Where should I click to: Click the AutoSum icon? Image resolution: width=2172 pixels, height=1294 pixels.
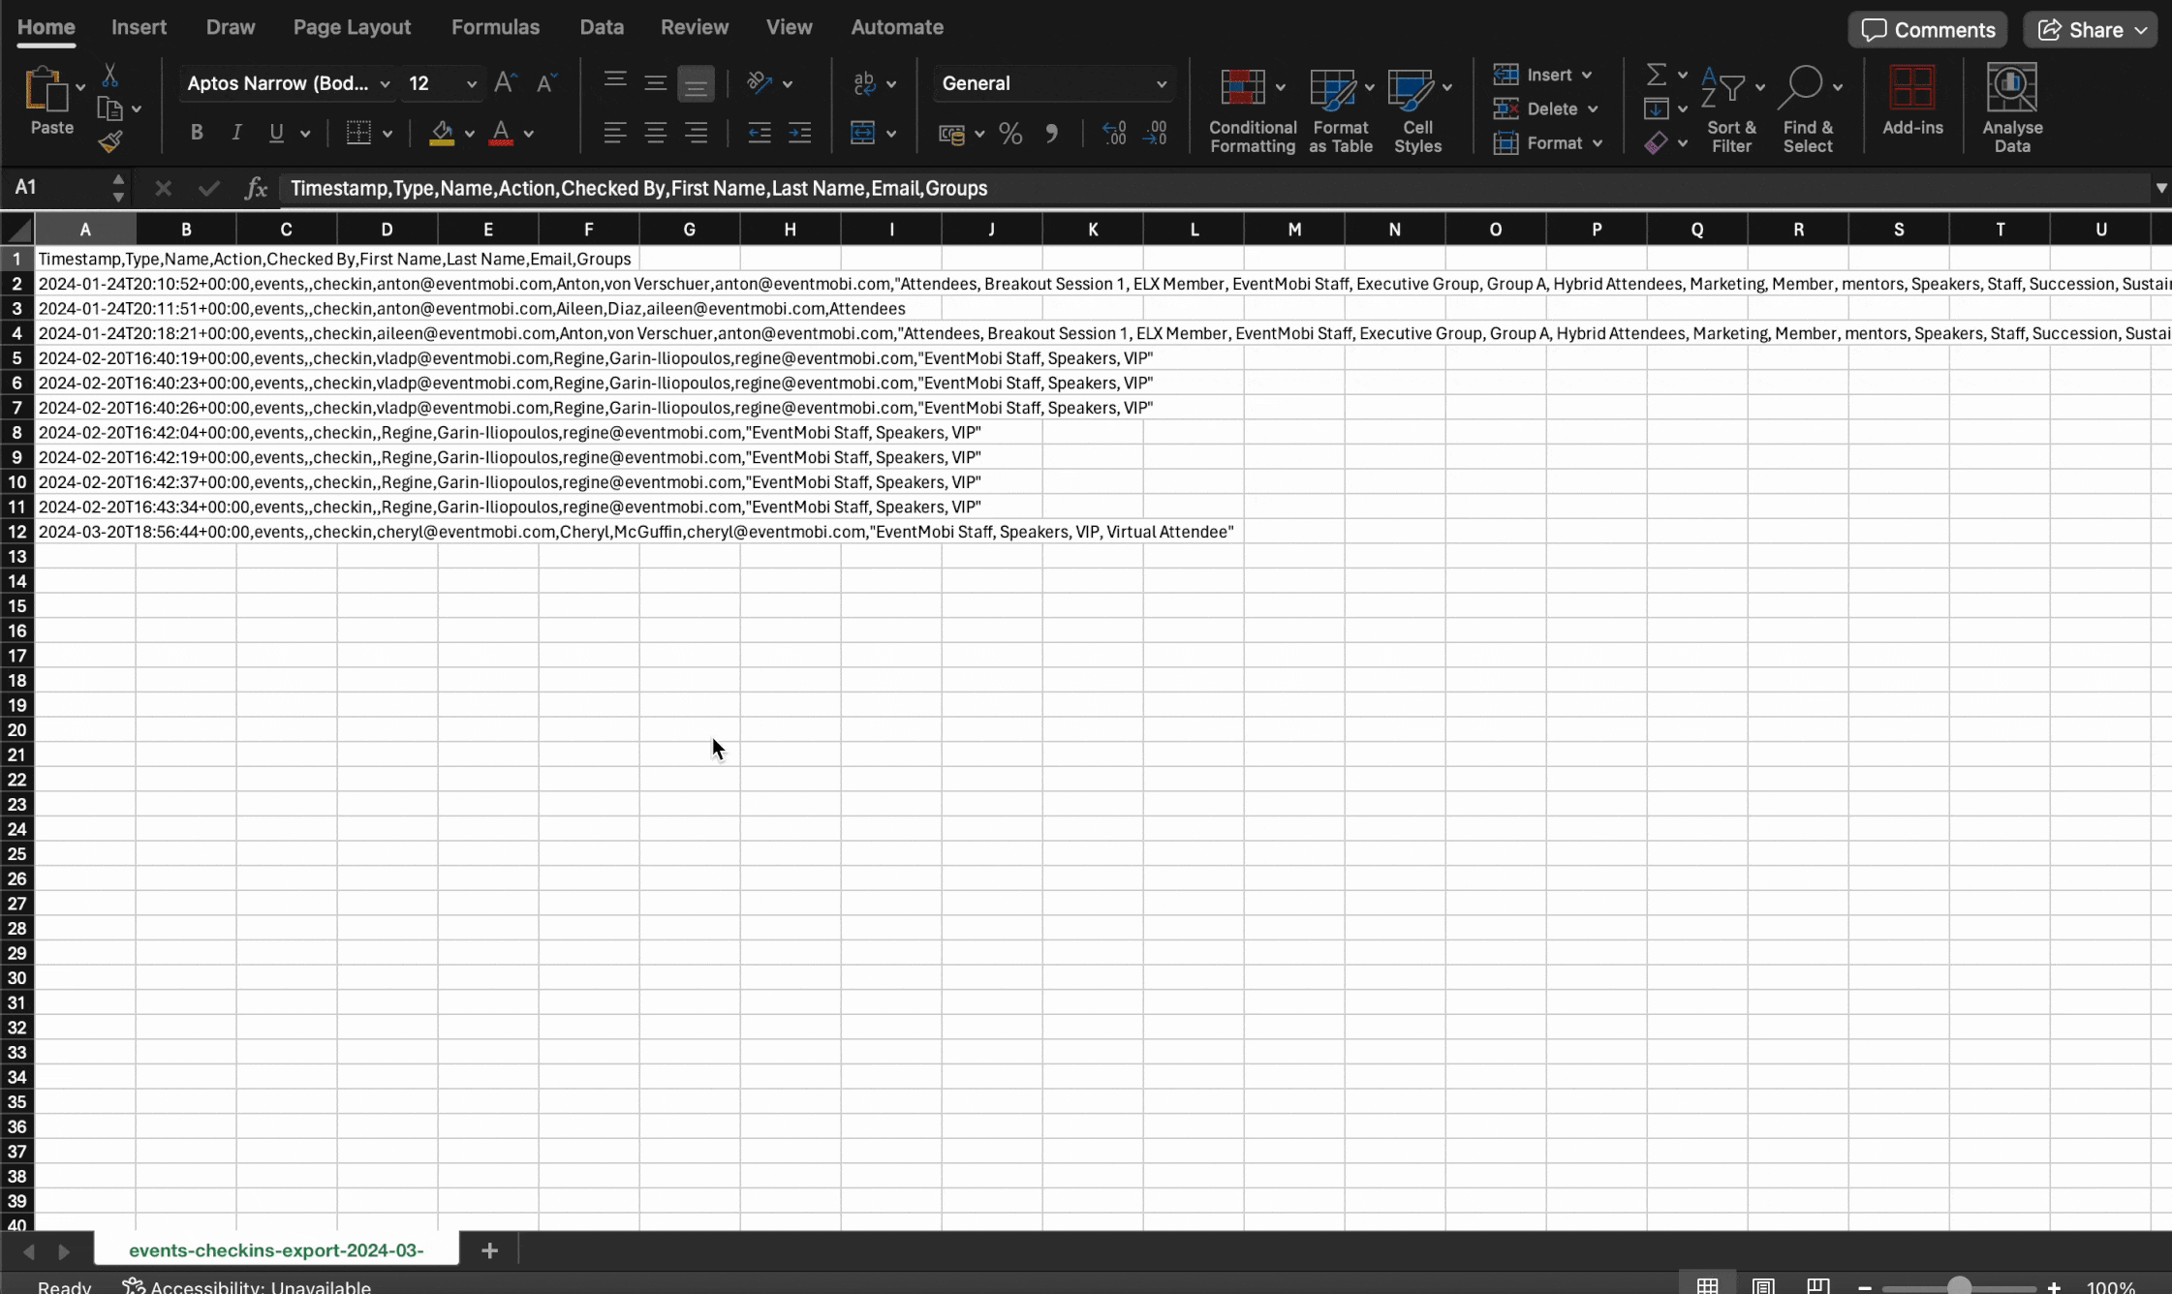[x=1659, y=74]
